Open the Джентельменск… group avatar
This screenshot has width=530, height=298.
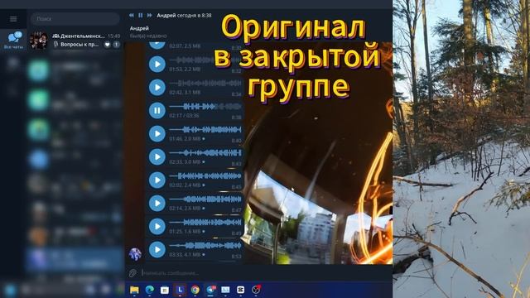tap(38, 41)
